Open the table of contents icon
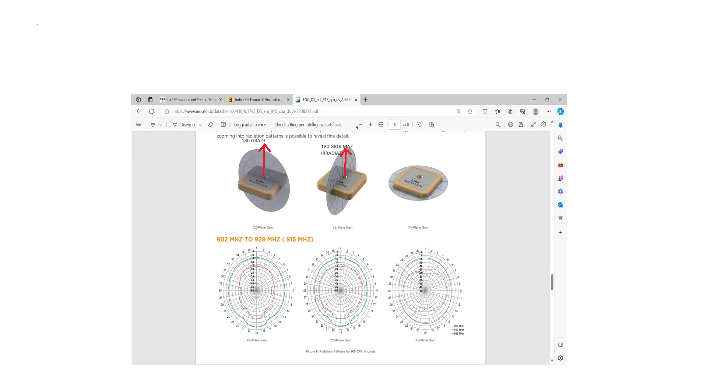This screenshot has width=707, height=376. point(138,125)
